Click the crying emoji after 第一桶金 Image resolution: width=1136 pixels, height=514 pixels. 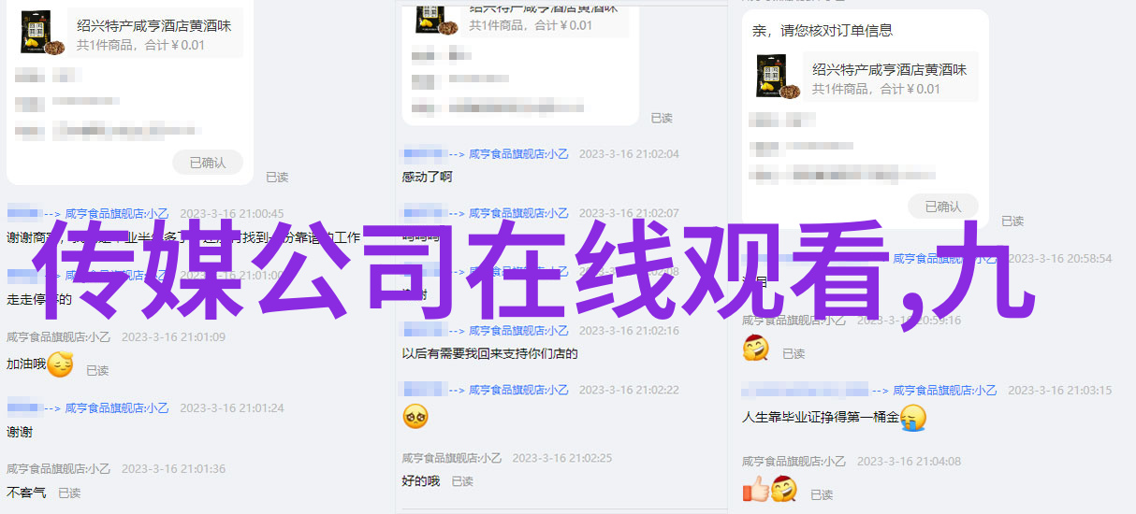[x=913, y=417]
